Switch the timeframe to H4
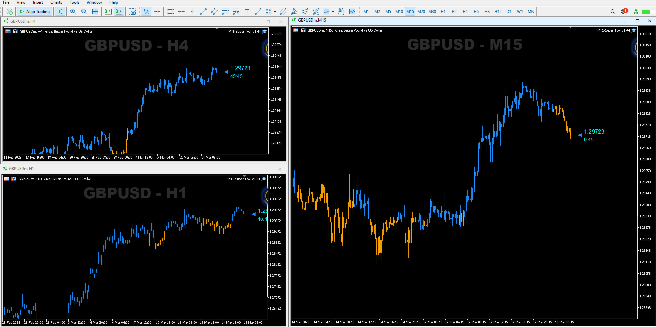656x327 pixels. coord(465,11)
